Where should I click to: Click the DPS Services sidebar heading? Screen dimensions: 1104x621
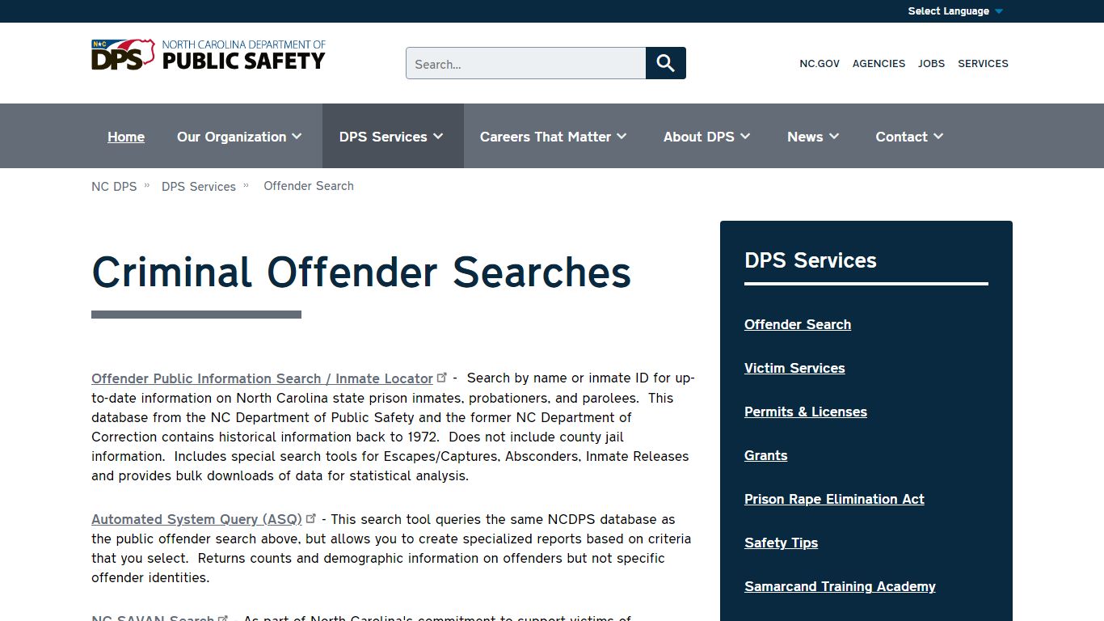[811, 260]
